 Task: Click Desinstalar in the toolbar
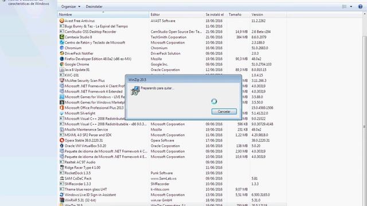94,6
